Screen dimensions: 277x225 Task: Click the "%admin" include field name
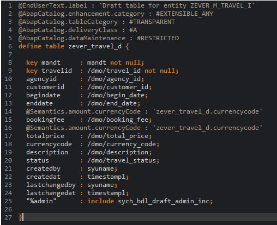pyautogui.click(x=41, y=201)
